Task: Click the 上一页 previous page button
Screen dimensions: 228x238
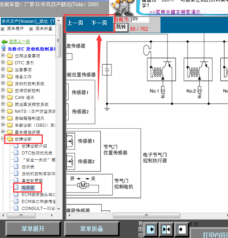Action: (x=75, y=23)
